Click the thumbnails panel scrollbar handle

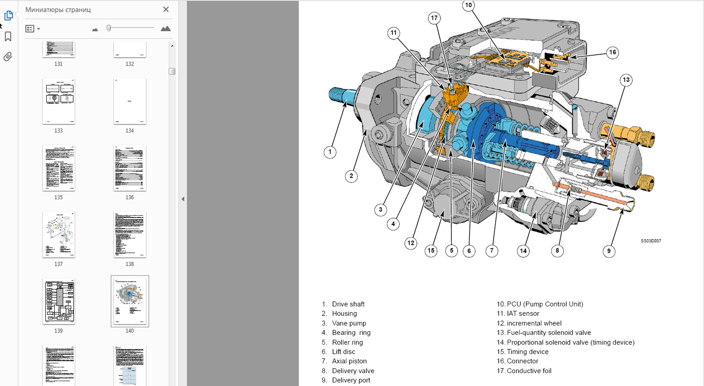[x=172, y=71]
